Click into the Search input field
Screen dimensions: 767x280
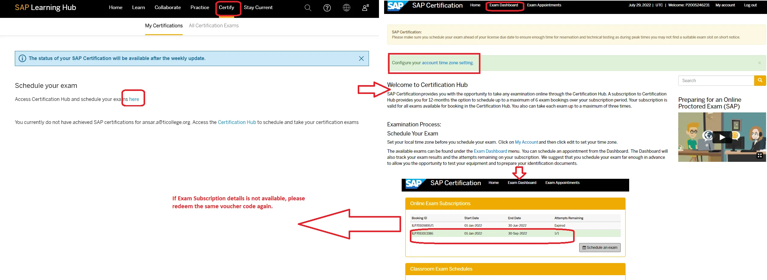[716, 81]
